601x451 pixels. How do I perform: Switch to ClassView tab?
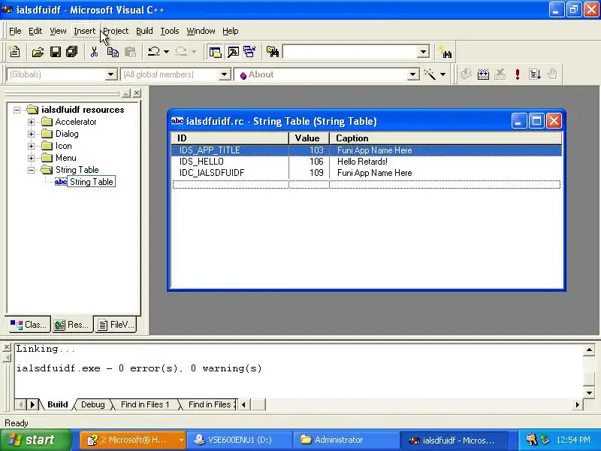click(x=29, y=325)
